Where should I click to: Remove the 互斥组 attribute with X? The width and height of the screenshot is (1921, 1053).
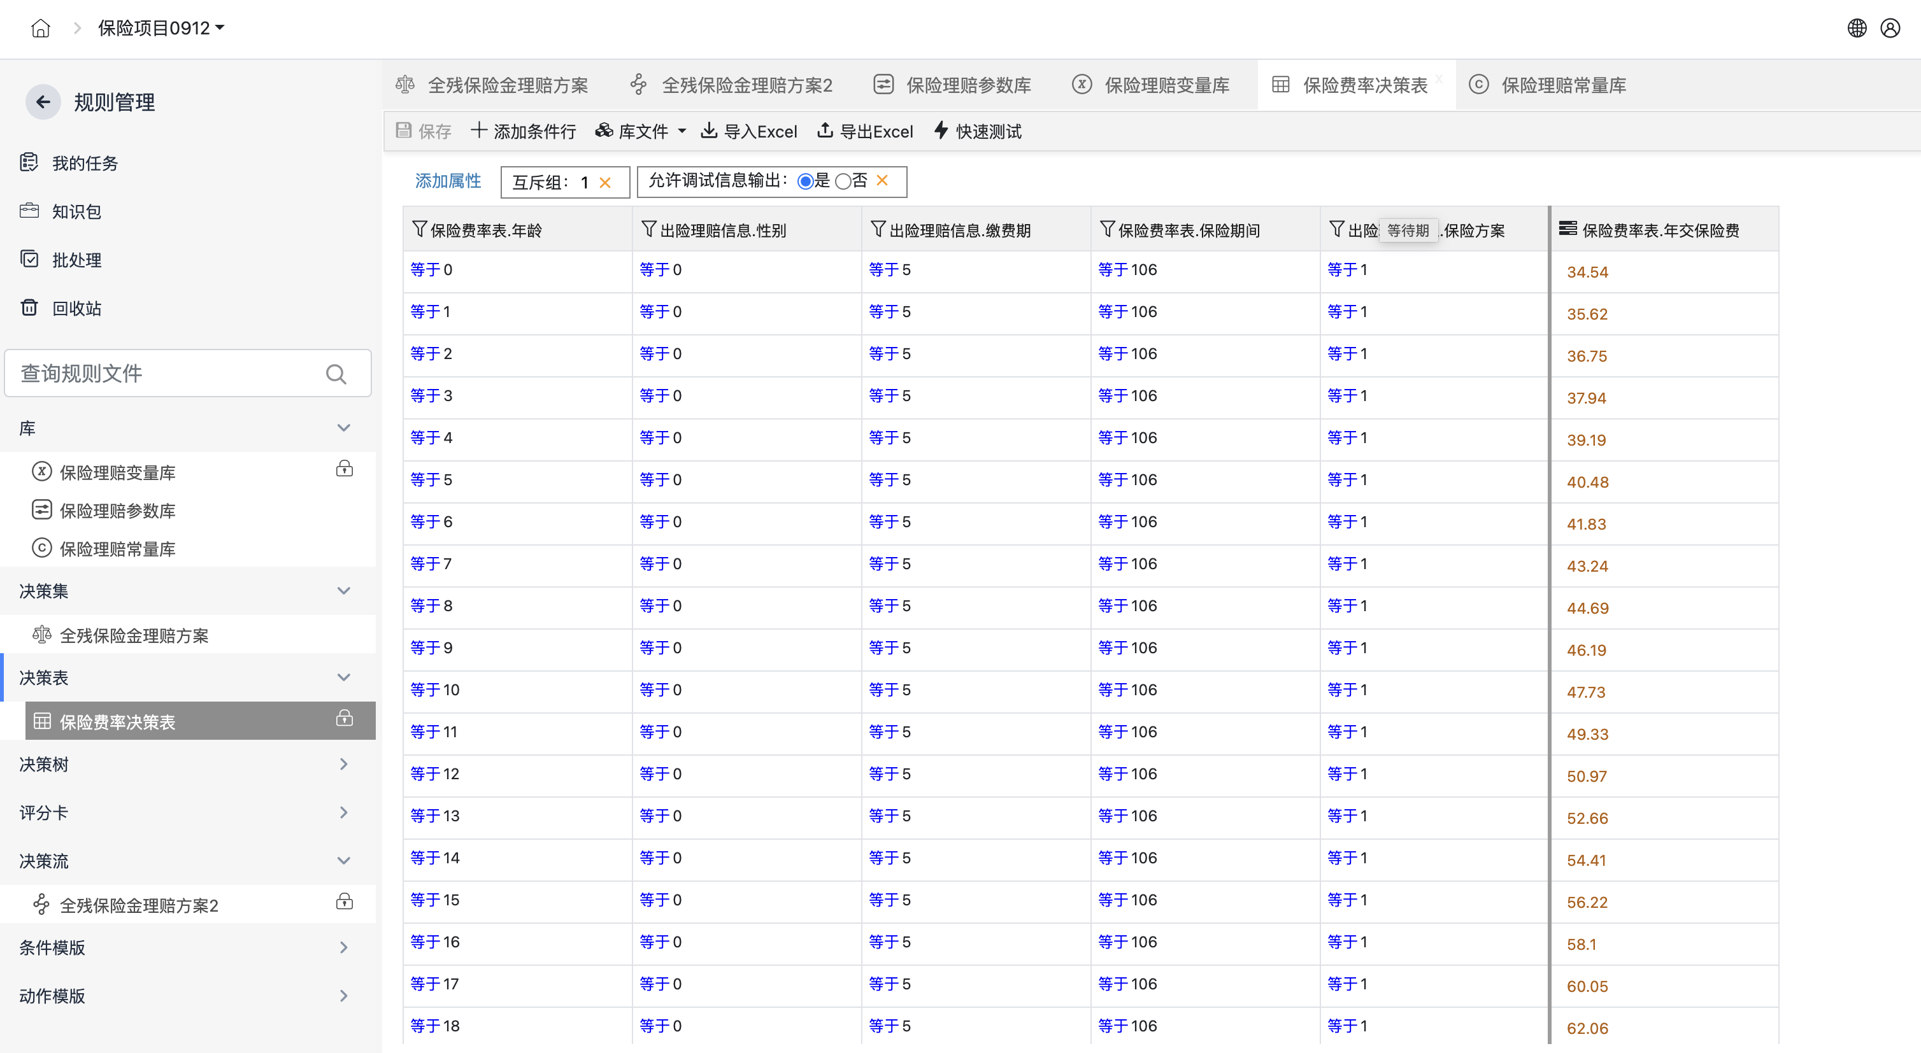click(x=605, y=183)
